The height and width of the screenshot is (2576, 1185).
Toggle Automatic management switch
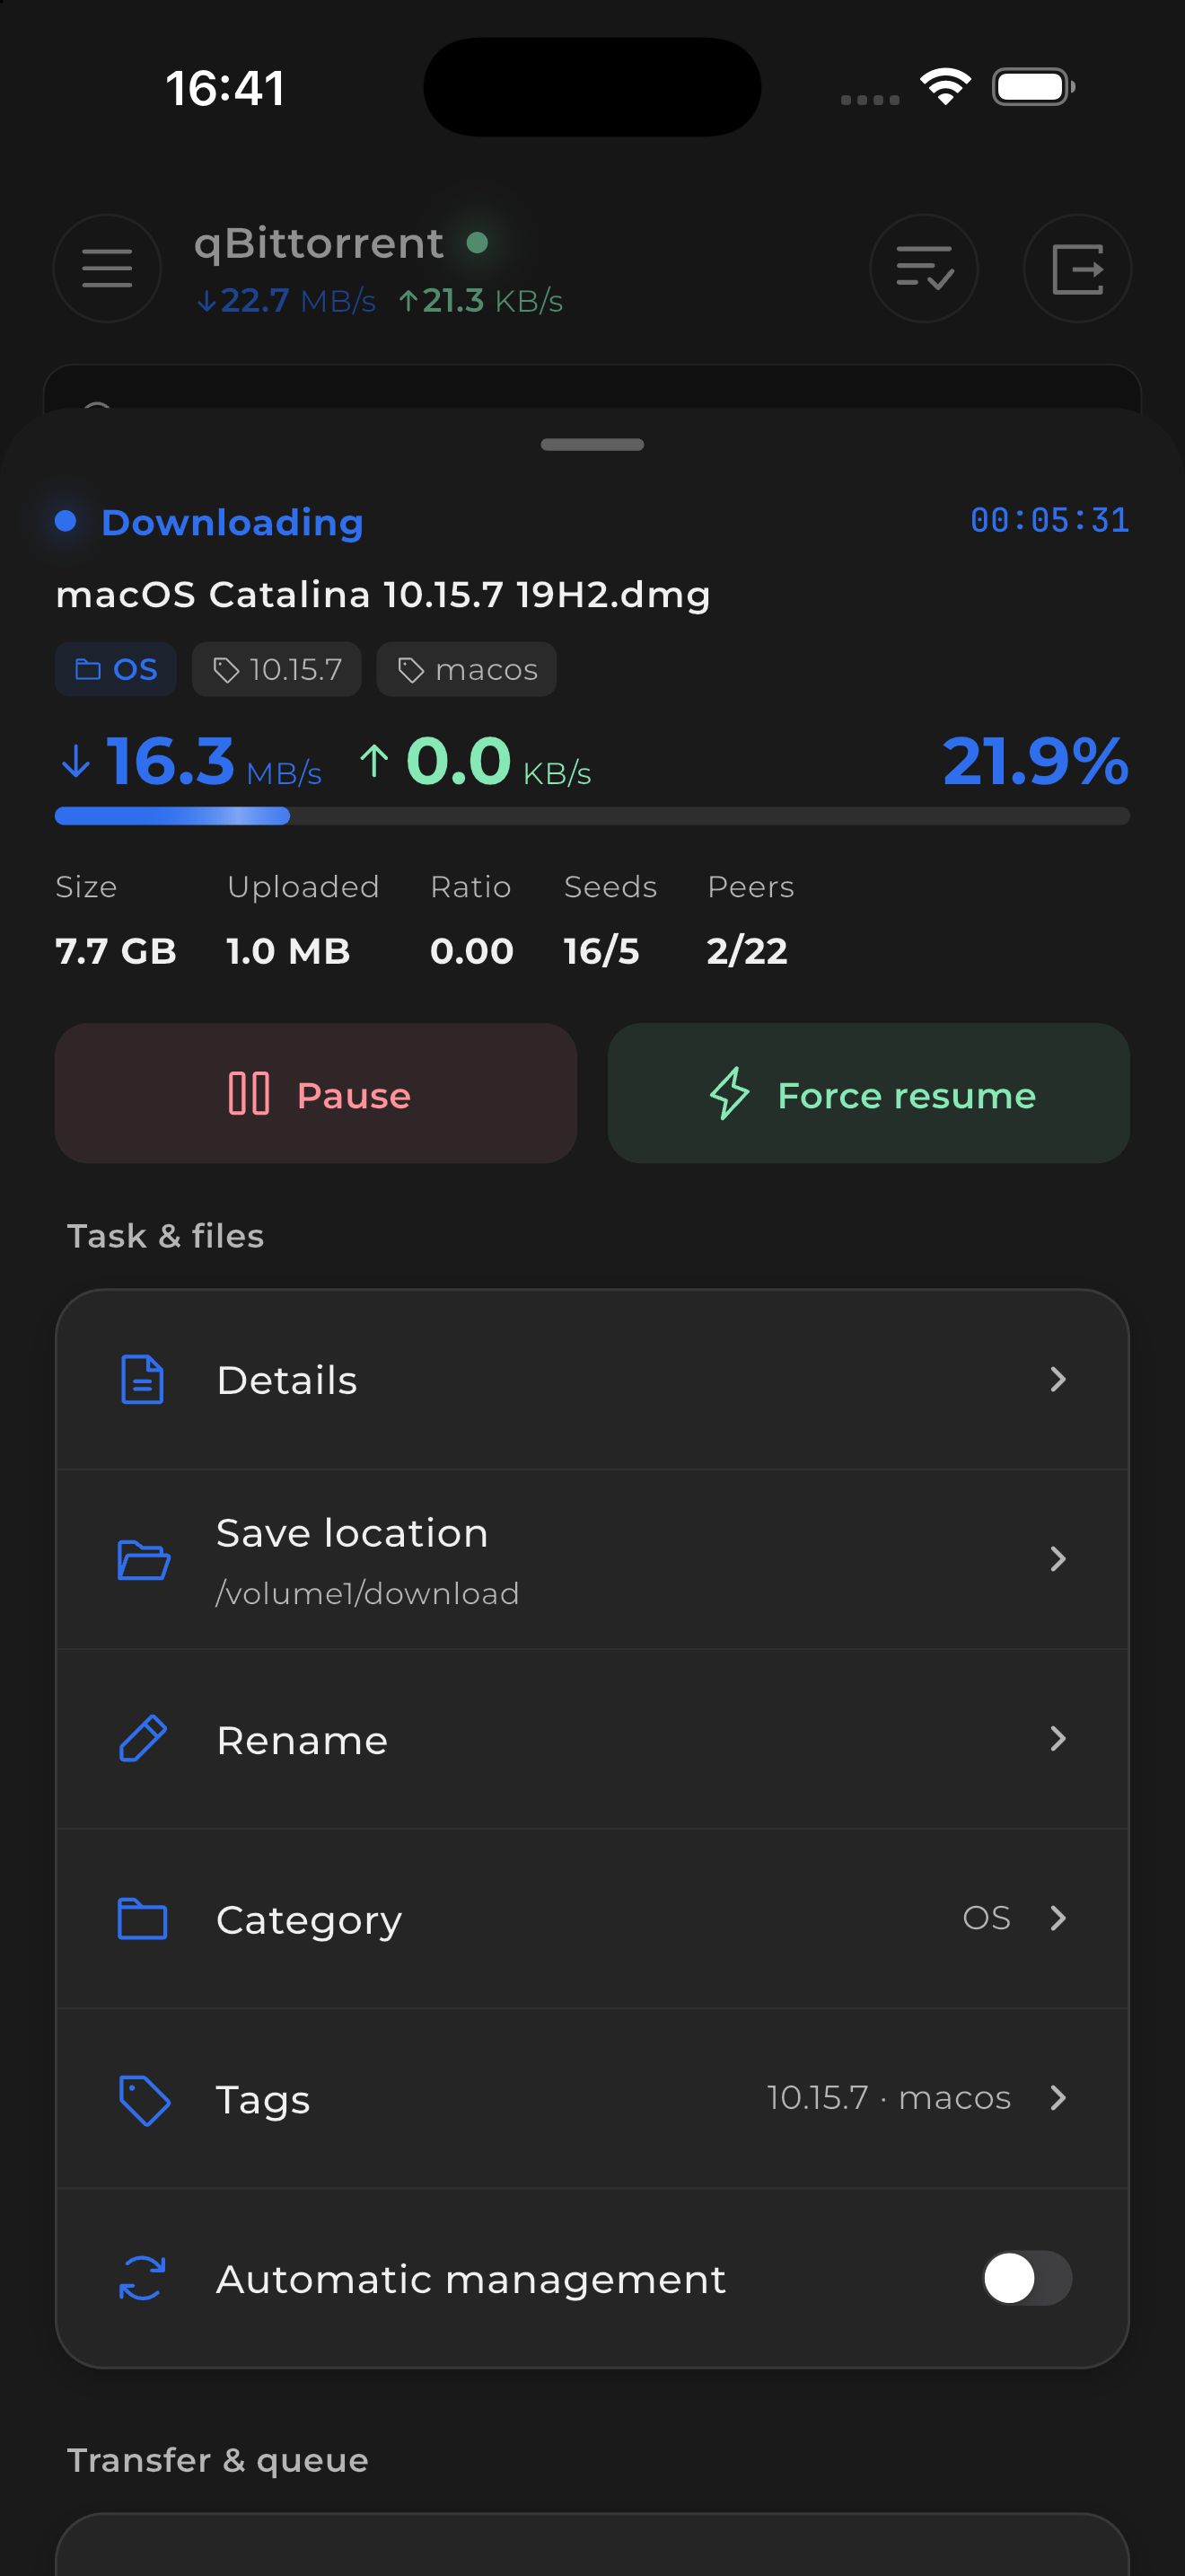pyautogui.click(x=1026, y=2278)
